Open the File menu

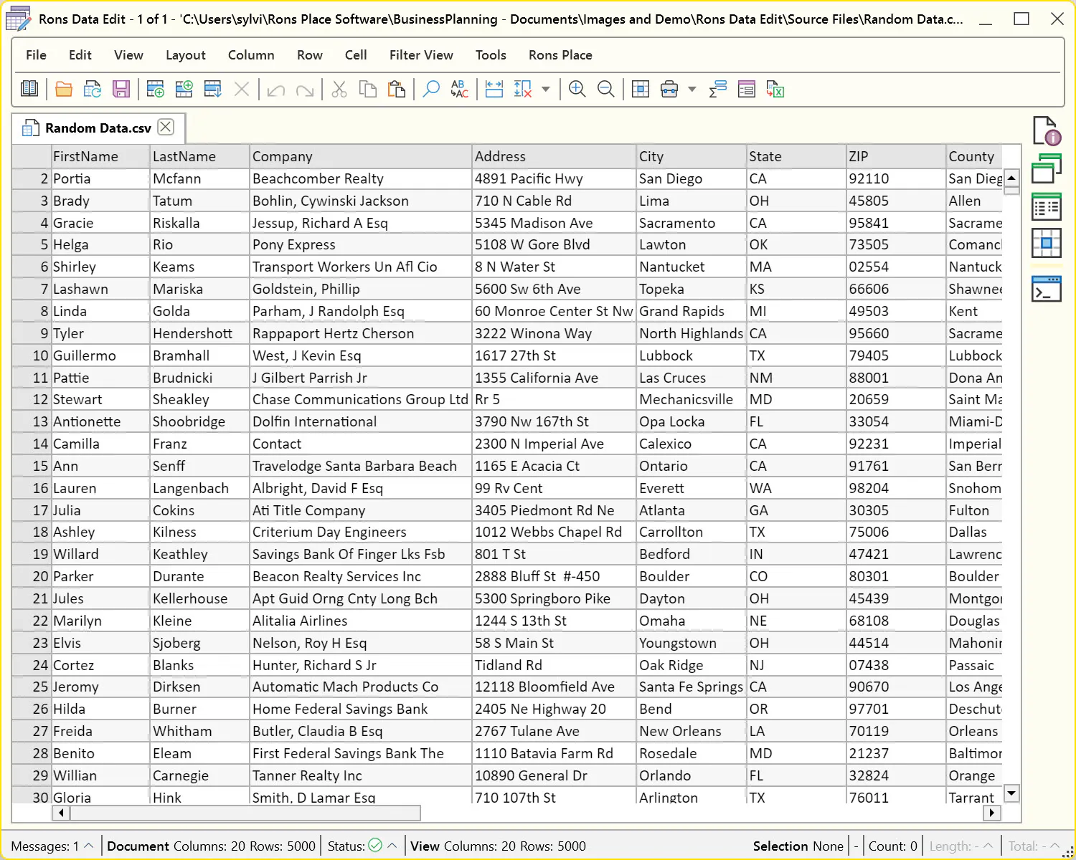pos(36,54)
